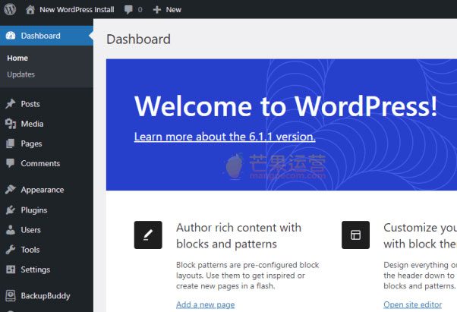Select Dashboard in the sidebar
The height and width of the screenshot is (312, 457).
coord(46,36)
